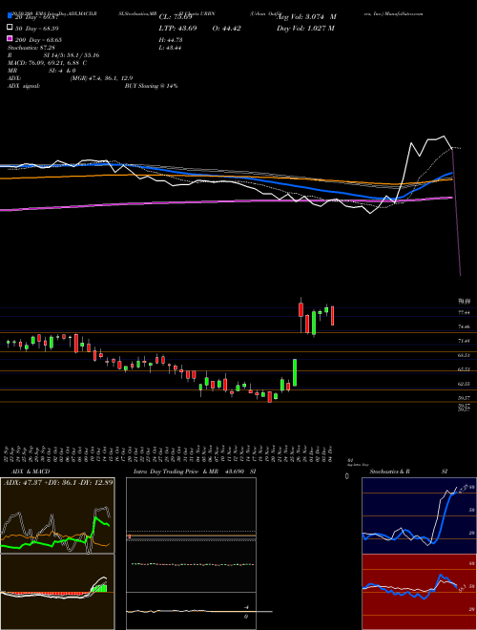Viewport: 477px width, 630px height.
Task: Click the 'LTP: 43.69' value
Action: [177, 28]
